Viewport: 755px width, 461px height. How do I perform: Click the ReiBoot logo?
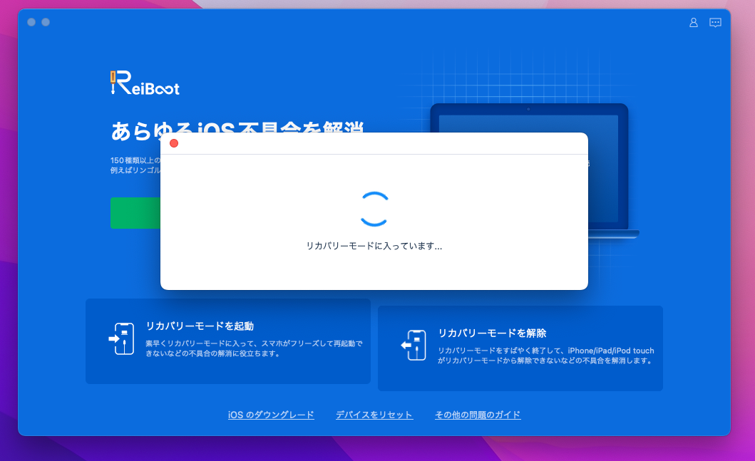click(145, 83)
